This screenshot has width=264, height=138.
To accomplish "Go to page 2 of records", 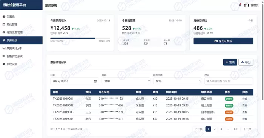I will tap(215, 129).
